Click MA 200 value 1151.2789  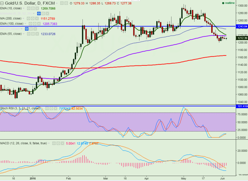tap(48, 19)
